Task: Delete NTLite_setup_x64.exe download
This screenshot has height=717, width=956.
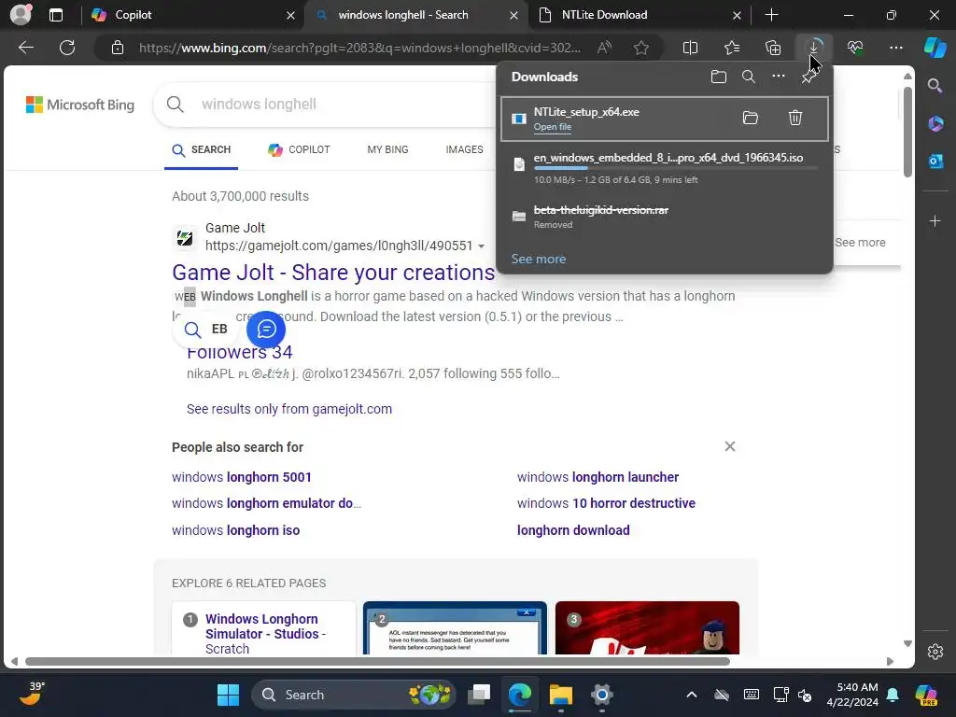Action: [x=795, y=118]
